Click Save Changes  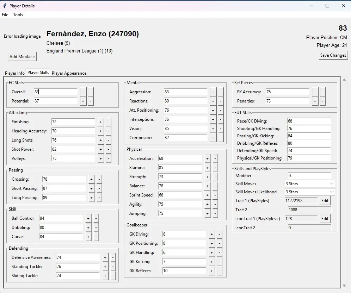coord(333,55)
